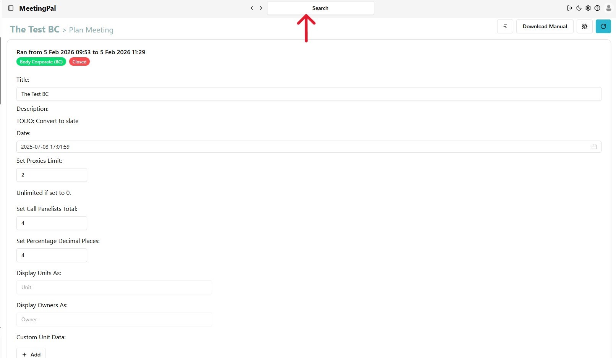Open settings via the gear icon
This screenshot has height=358, width=616.
pyautogui.click(x=588, y=8)
